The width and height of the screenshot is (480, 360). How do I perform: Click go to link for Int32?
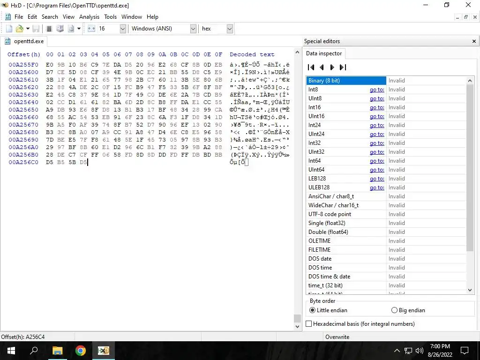[x=377, y=143]
